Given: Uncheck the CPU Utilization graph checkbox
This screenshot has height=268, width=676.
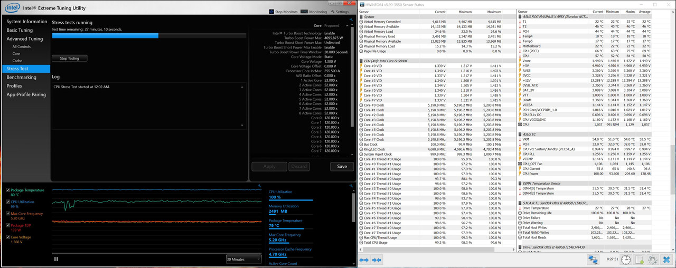Looking at the screenshot, I should (7, 202).
